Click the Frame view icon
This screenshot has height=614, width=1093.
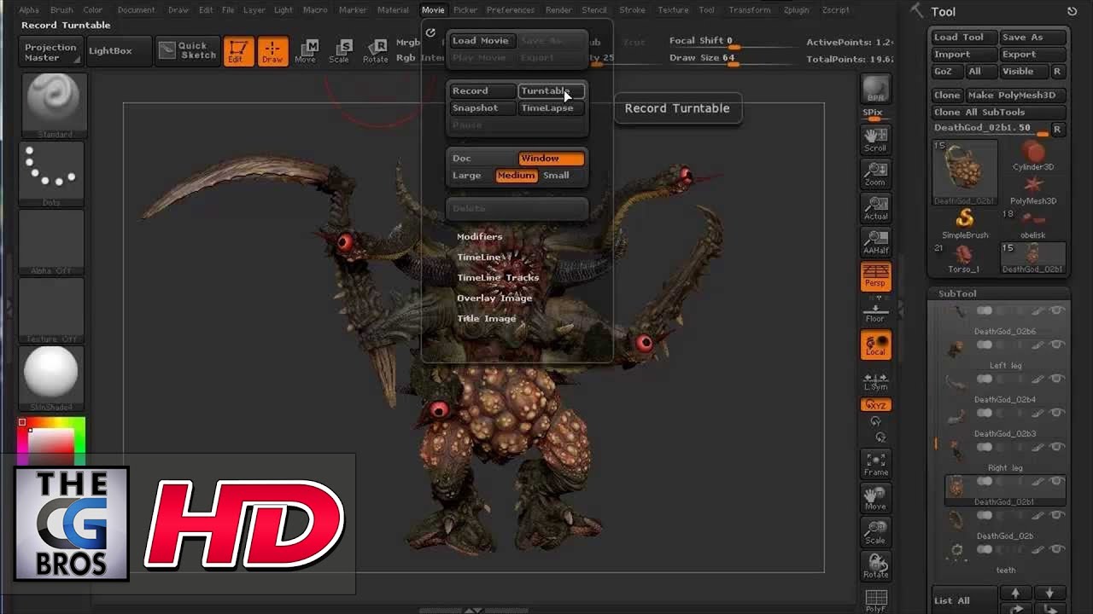875,464
